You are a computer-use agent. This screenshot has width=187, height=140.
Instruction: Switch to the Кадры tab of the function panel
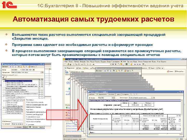click(x=151, y=68)
